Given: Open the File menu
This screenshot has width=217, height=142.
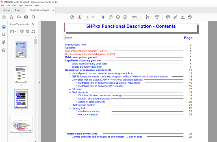Looking at the screenshot, I should (x=3, y=6).
